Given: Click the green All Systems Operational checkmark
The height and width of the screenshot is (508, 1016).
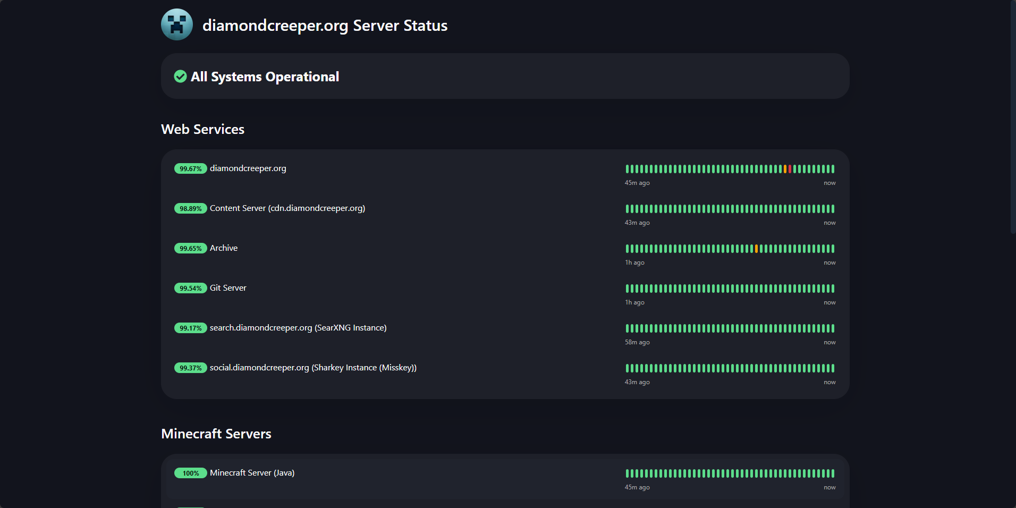Looking at the screenshot, I should pos(180,77).
